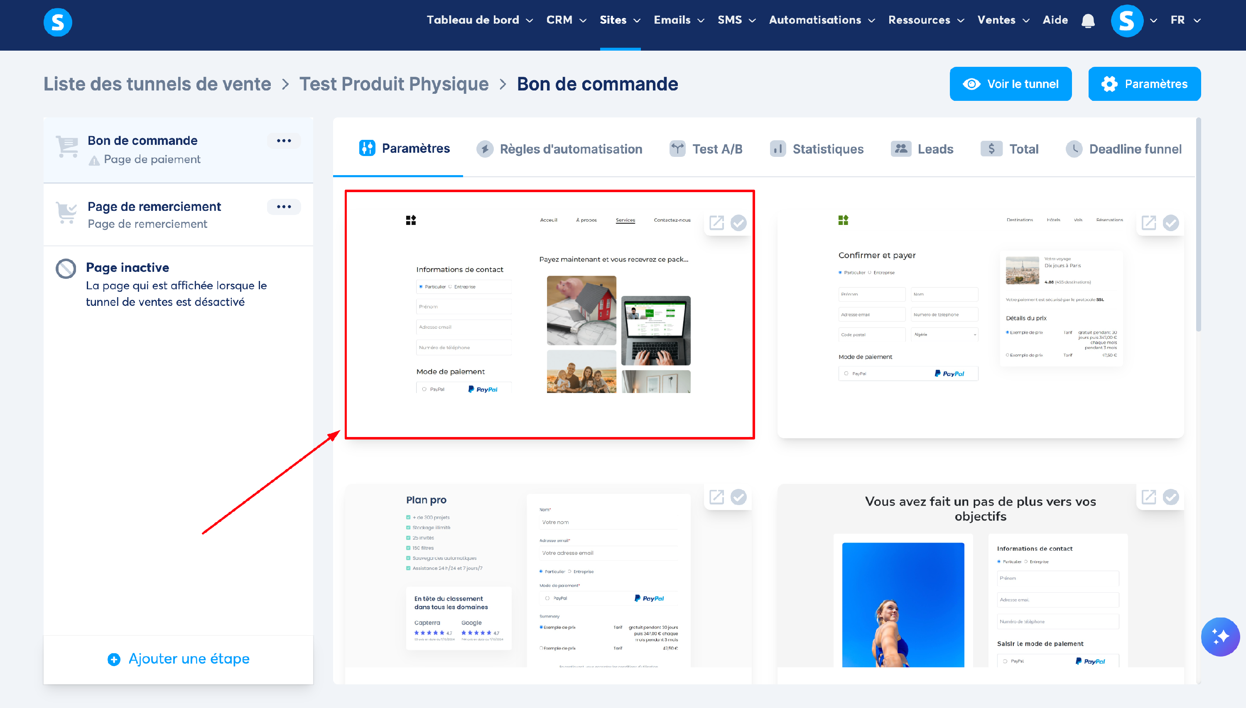Expand the Tableau de bord menu
This screenshot has width=1246, height=708.
pos(479,20)
